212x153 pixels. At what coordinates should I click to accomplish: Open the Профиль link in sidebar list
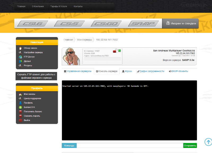click(x=28, y=103)
